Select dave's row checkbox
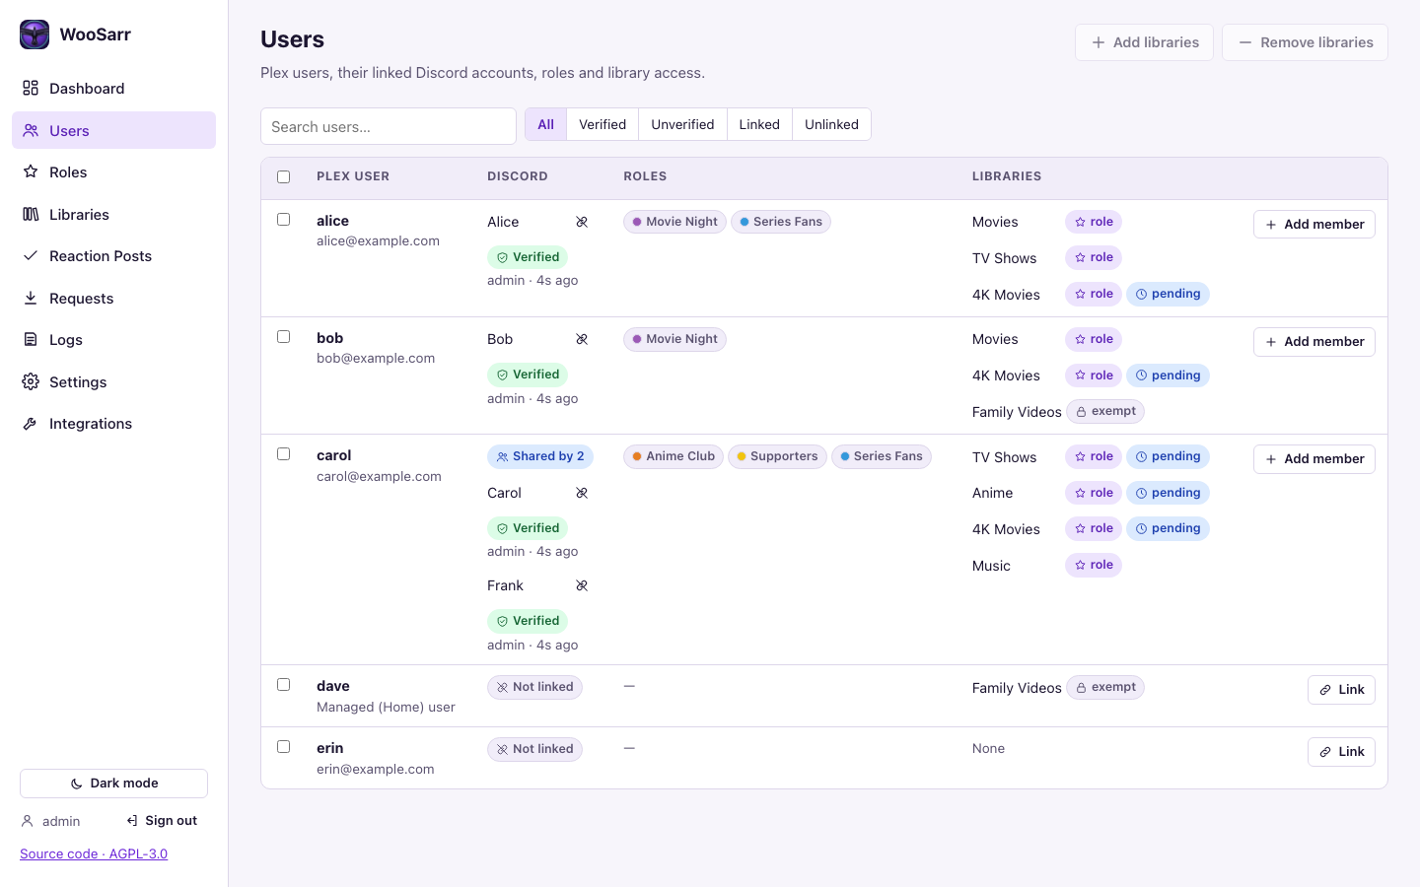 coord(284,685)
